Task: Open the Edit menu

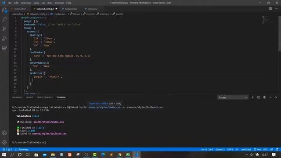Action: (16, 3)
